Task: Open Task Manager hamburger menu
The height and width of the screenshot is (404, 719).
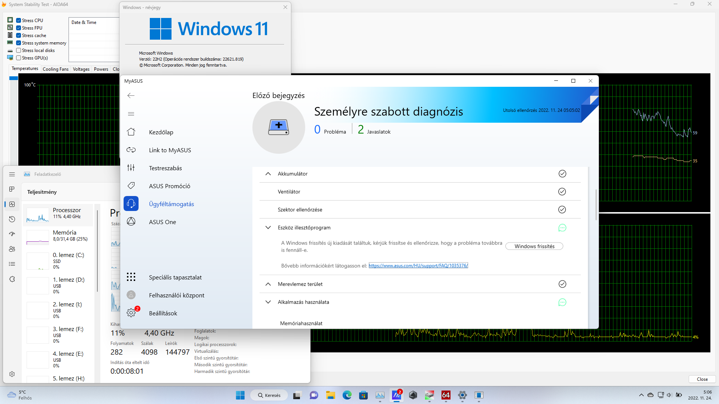Action: pyautogui.click(x=12, y=174)
